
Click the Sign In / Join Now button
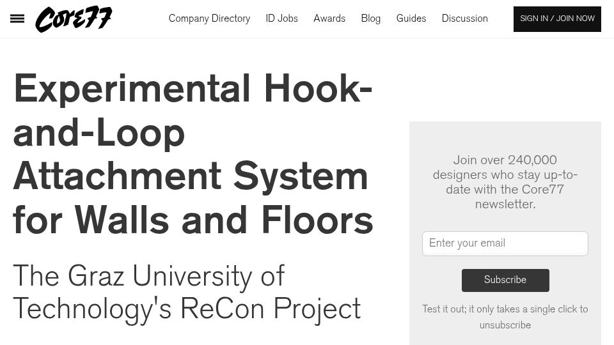(x=557, y=19)
